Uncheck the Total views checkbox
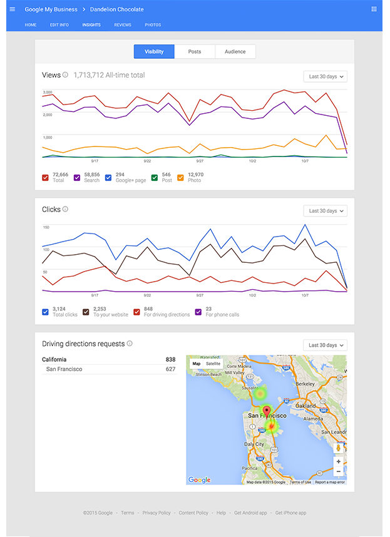390x537 pixels. [x=45, y=178]
